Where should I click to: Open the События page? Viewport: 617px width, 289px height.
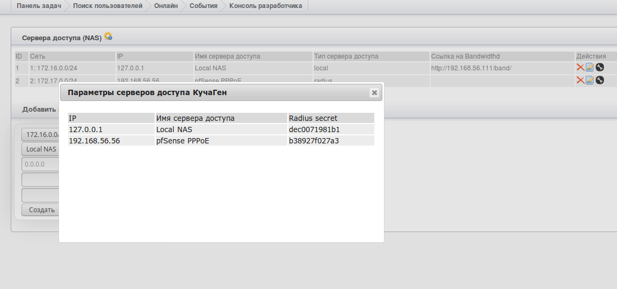204,6
